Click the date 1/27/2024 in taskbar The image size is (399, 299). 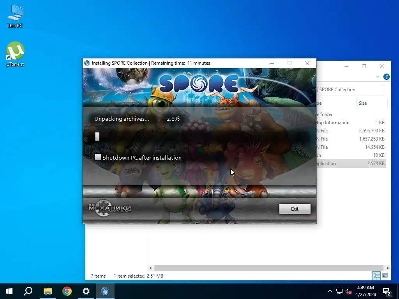coord(365,295)
